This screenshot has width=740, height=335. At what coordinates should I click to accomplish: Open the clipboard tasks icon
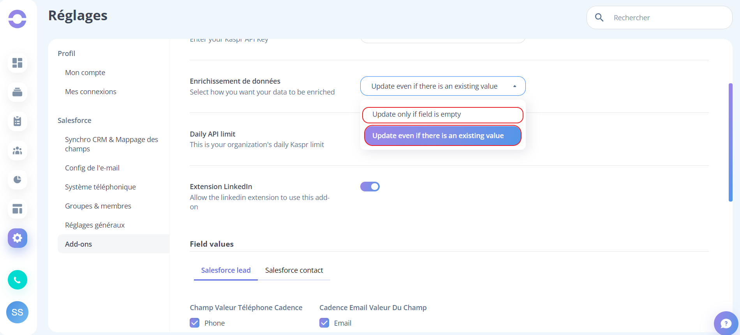18,121
